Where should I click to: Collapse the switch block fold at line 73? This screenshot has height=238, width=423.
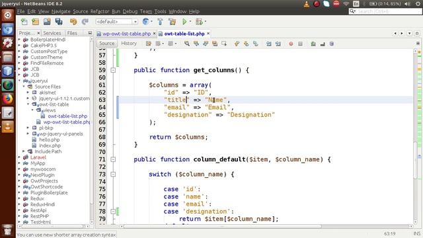coord(113,175)
